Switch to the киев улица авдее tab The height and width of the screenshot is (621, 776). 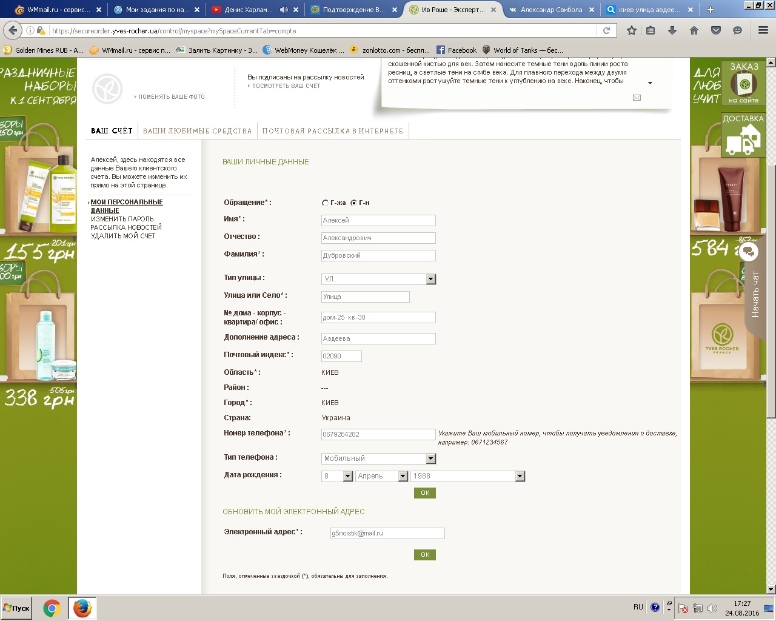coord(649,10)
